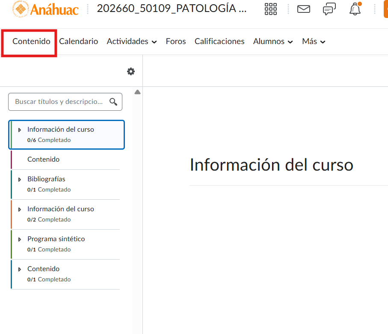Screen dimensions: 388x334
Task: Click the Información del curso page heading
Action: pos(272,165)
